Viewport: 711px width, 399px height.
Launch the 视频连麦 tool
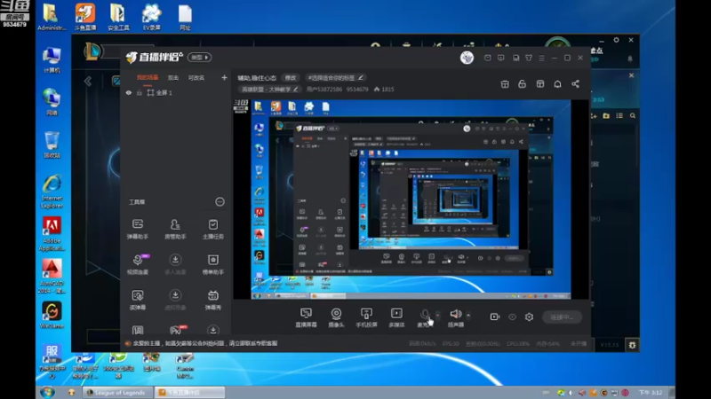pos(138,264)
